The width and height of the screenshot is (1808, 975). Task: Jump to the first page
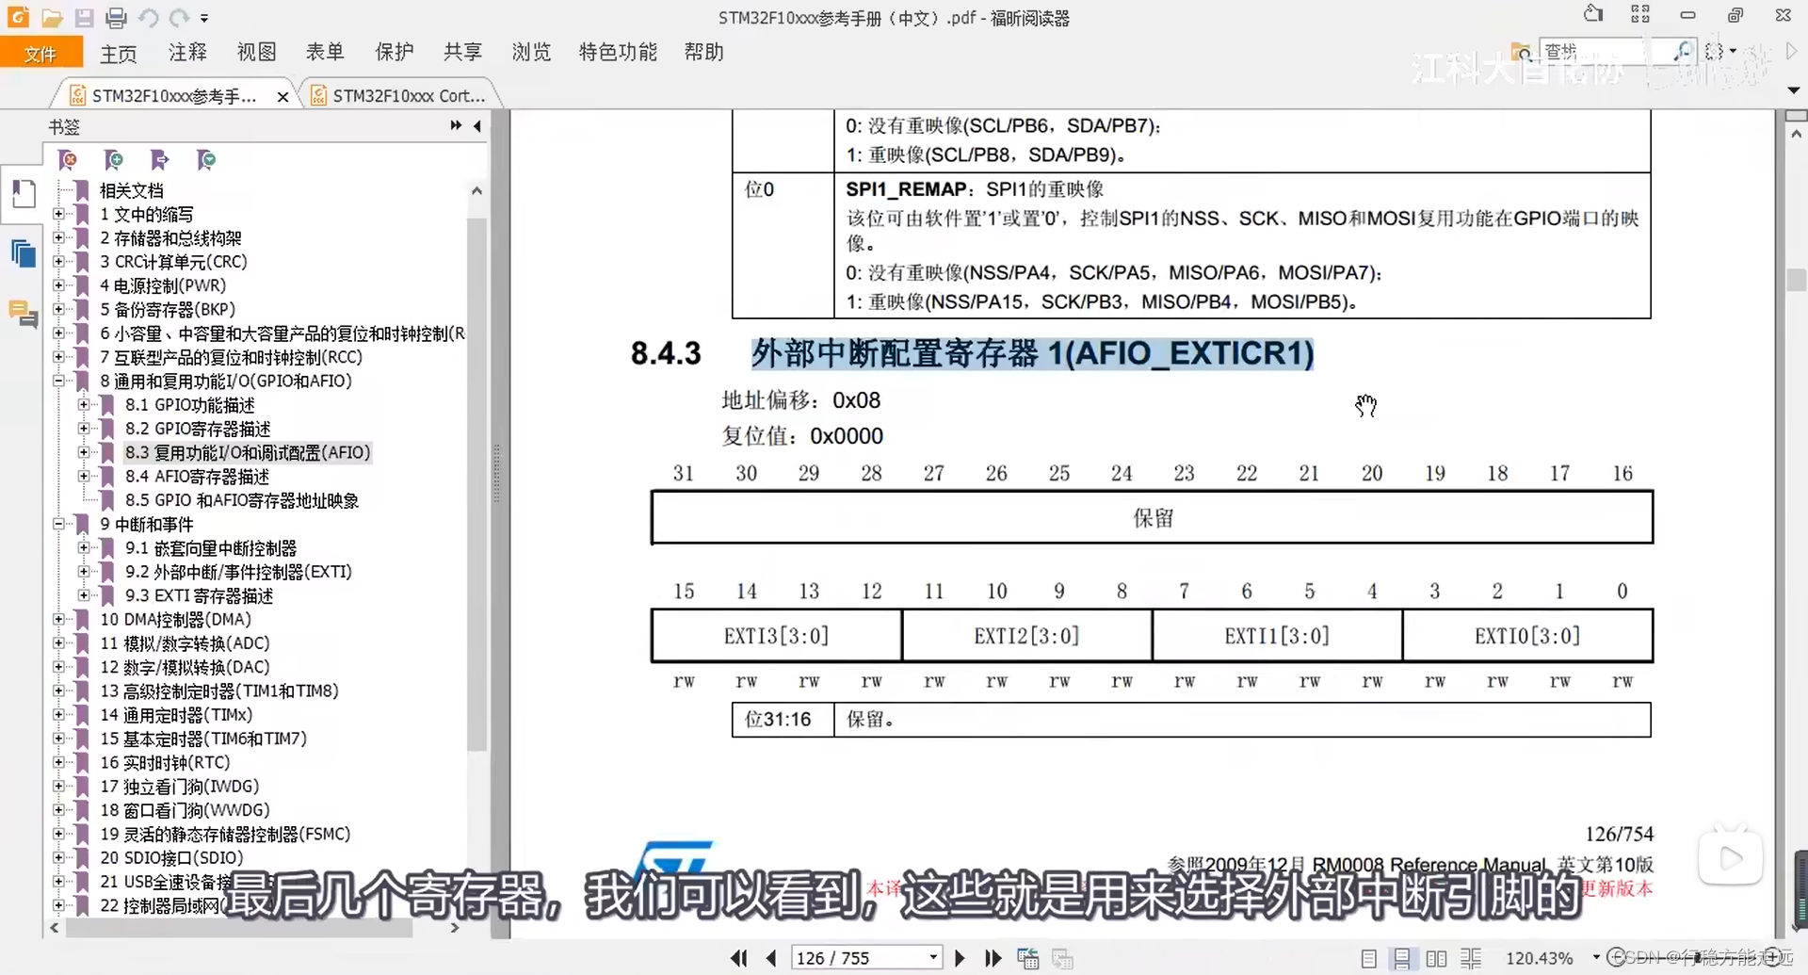[x=739, y=958]
